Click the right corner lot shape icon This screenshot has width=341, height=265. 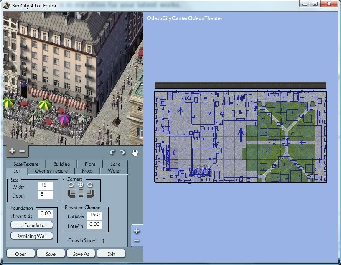click(x=90, y=193)
